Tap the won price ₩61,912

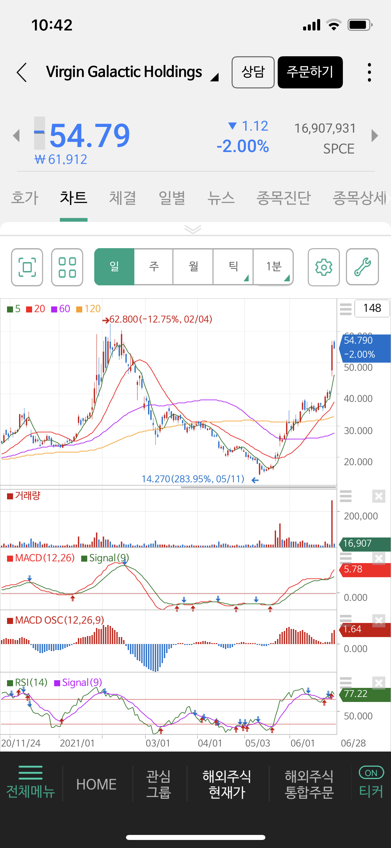click(61, 159)
